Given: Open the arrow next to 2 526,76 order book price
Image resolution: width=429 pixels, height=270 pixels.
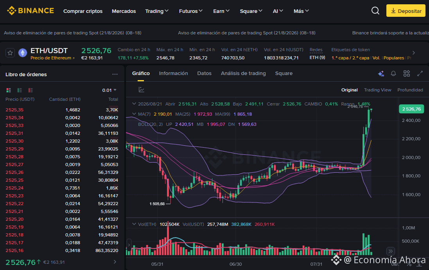Looking at the screenshot, I should 115,262.
